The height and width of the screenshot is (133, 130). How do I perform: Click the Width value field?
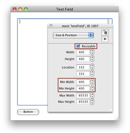tap(83, 52)
